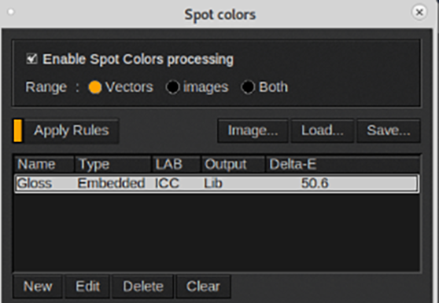
Task: Save spot colors with the Save... button
Action: pyautogui.click(x=389, y=130)
